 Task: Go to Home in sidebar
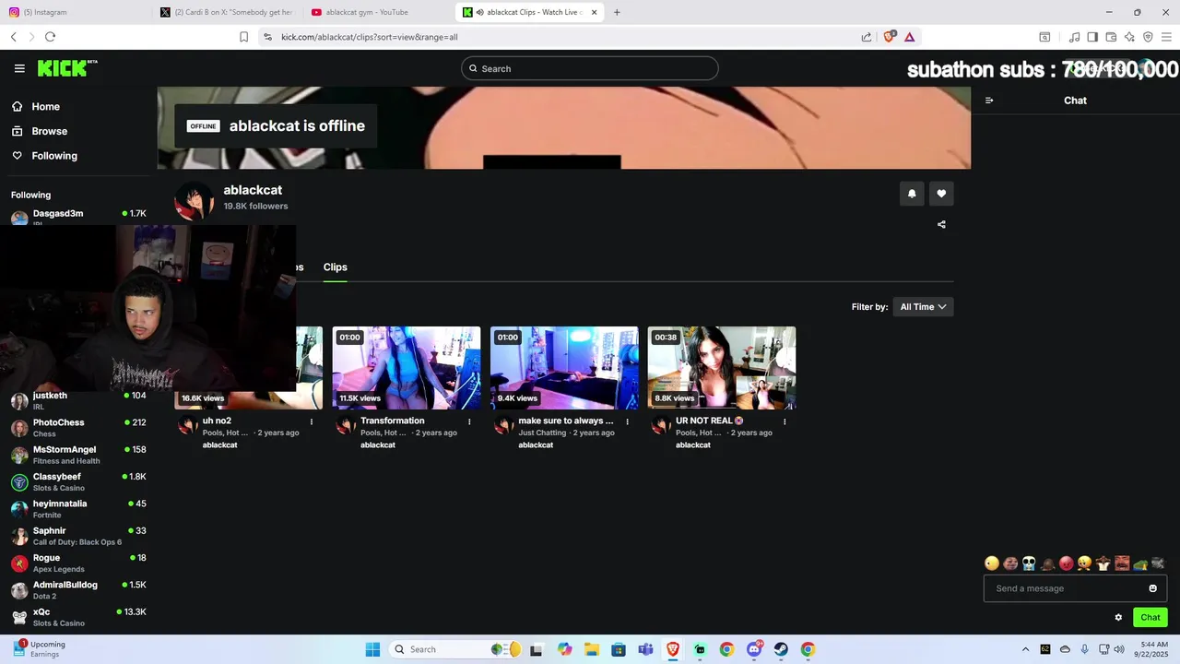point(45,107)
